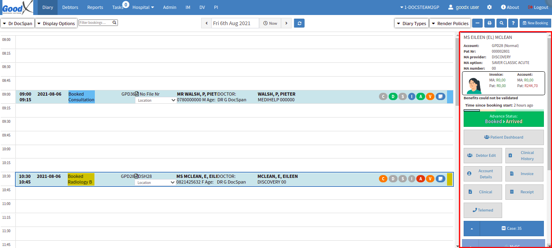Viewport: 552px width, 248px height.
Task: Expand the Diary Types dropdown
Action: coord(411,24)
